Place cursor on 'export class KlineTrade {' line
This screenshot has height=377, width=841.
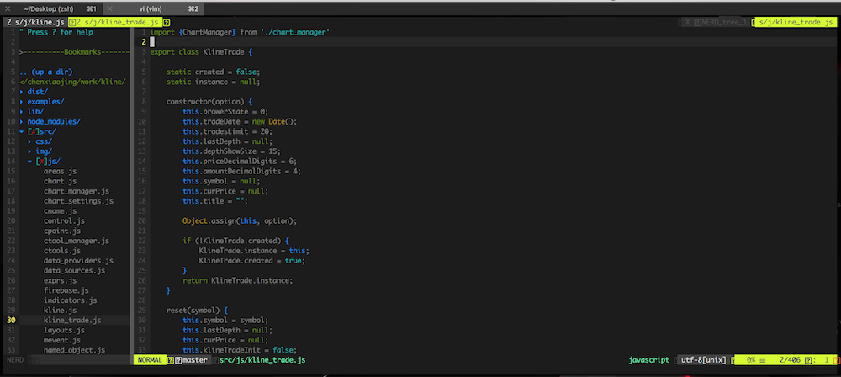201,52
